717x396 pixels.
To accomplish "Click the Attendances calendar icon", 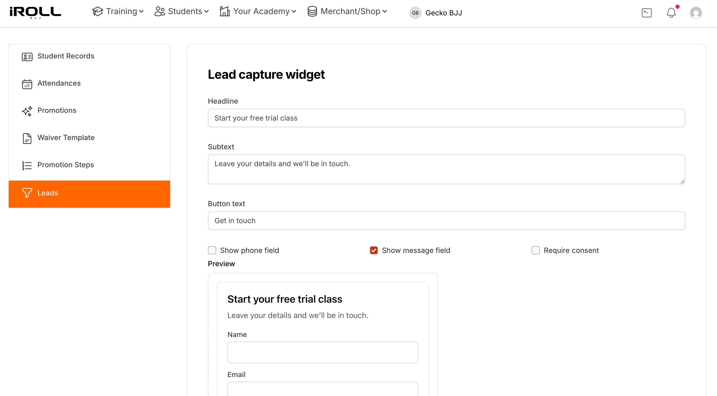I will tap(27, 84).
